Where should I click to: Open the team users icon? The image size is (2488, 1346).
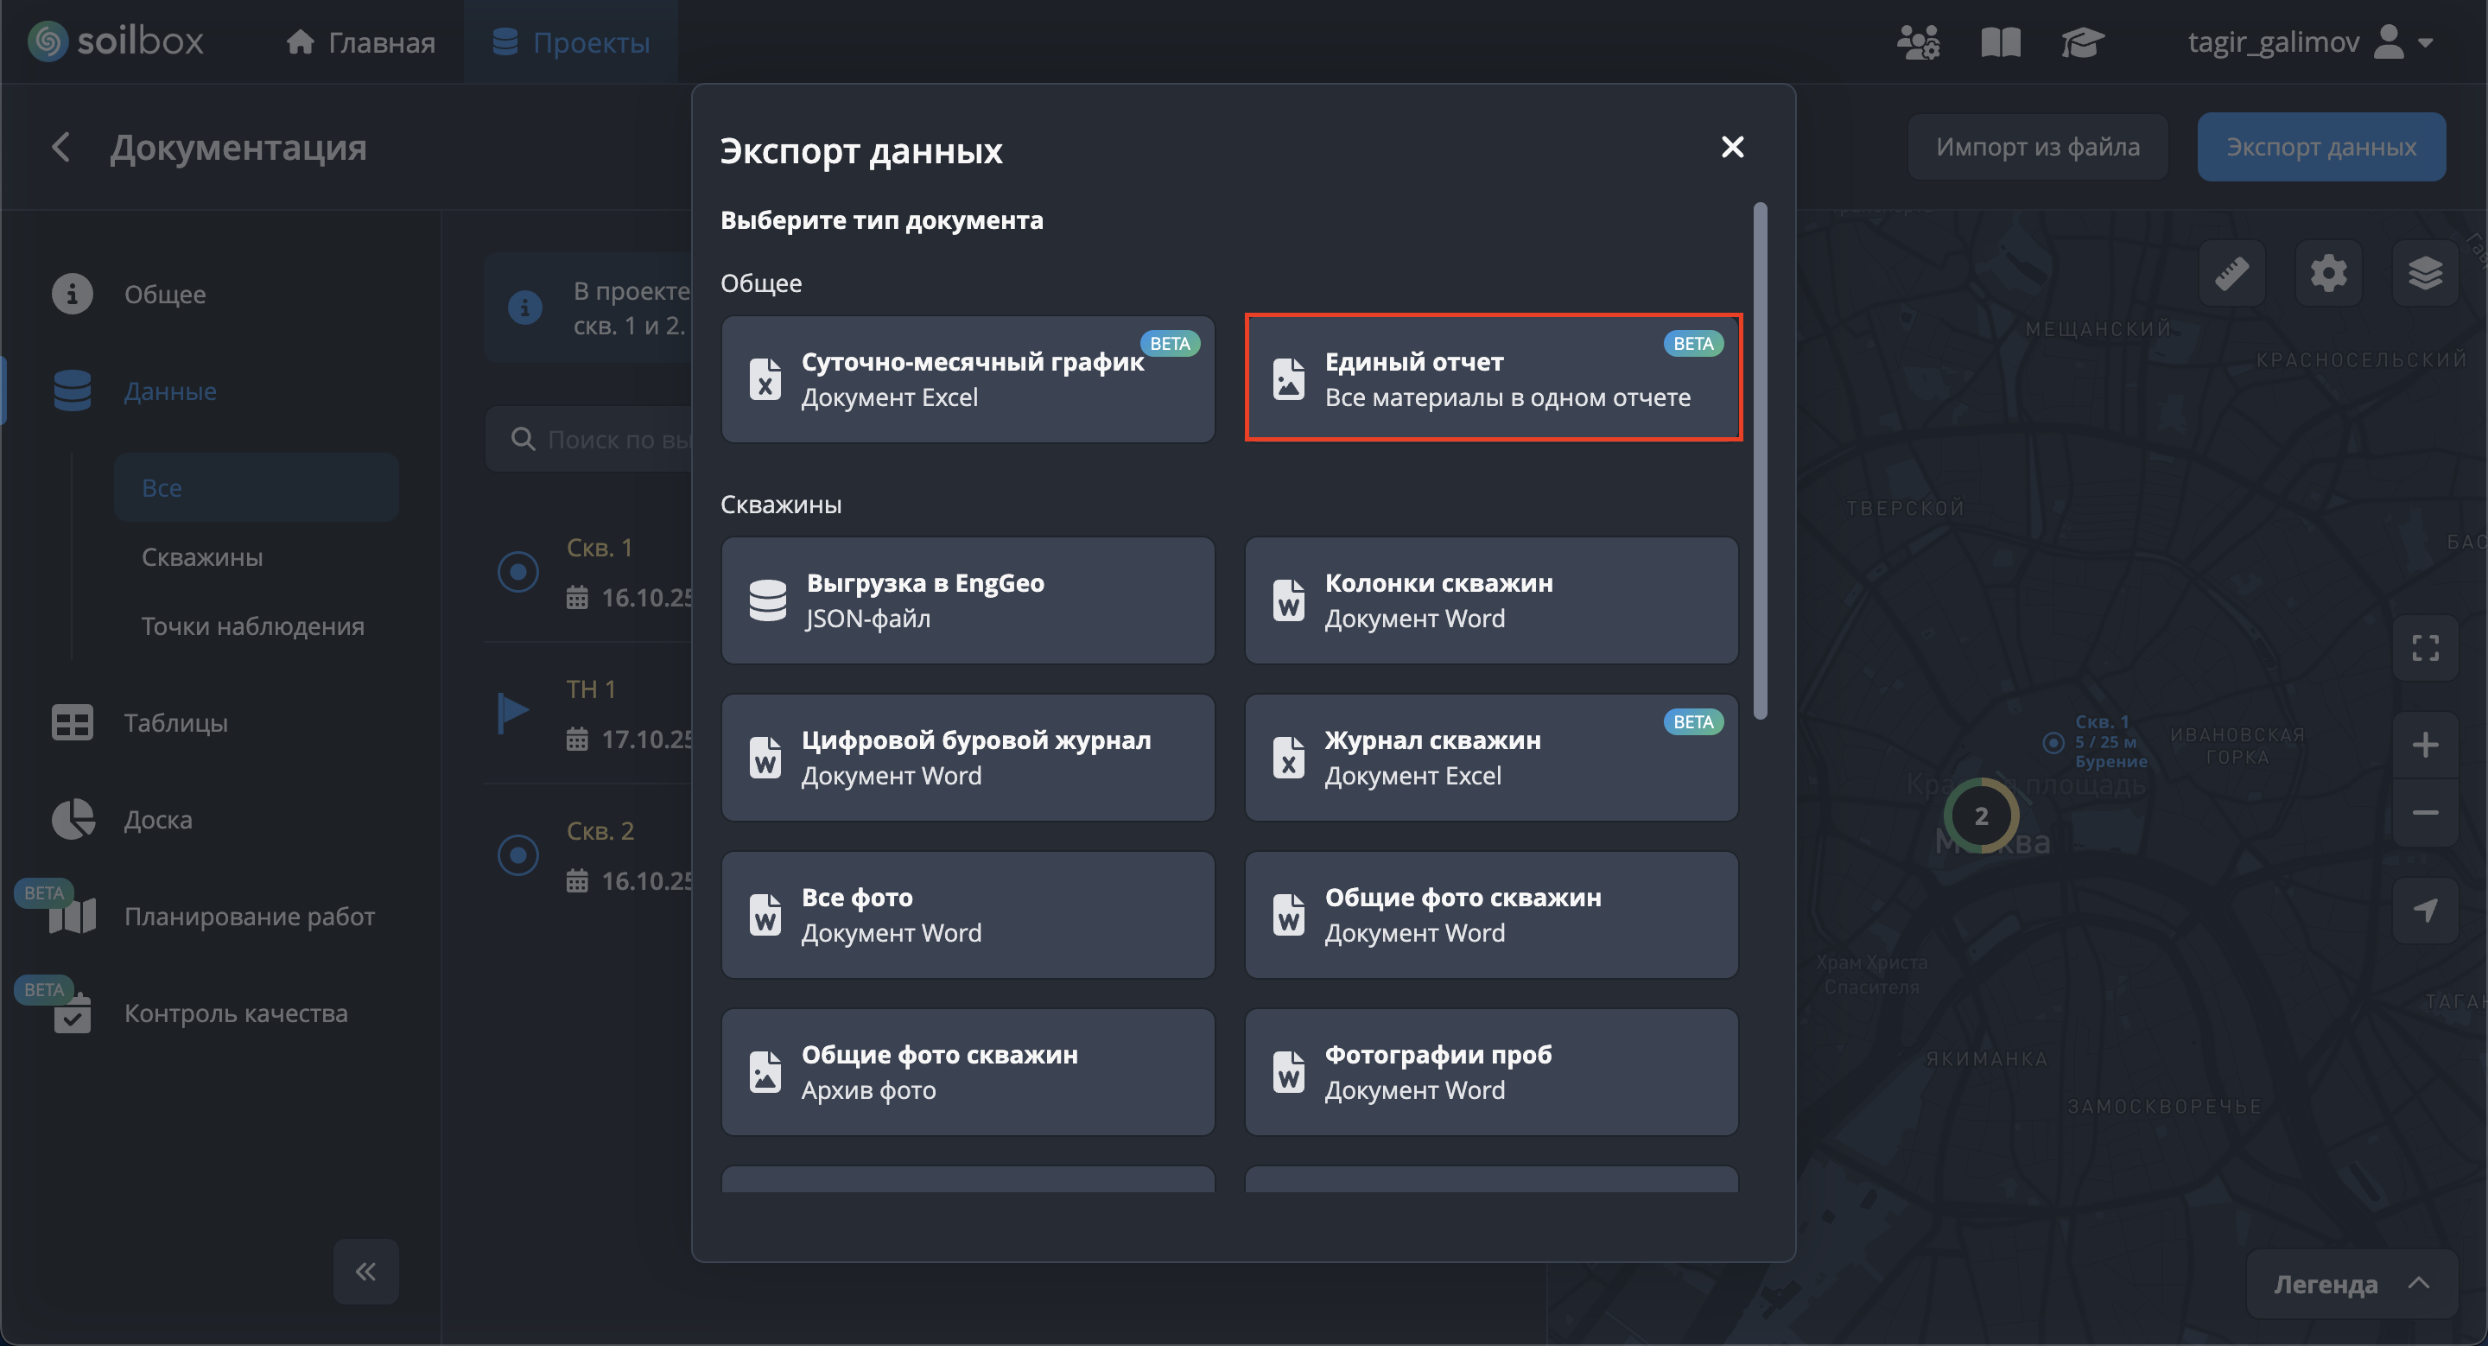pos(1918,42)
